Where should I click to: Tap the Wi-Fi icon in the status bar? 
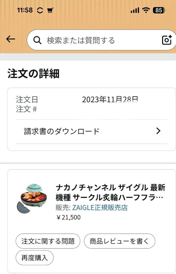[146, 10]
